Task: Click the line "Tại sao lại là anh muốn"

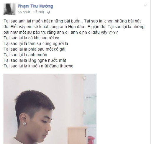Action: point(25,55)
